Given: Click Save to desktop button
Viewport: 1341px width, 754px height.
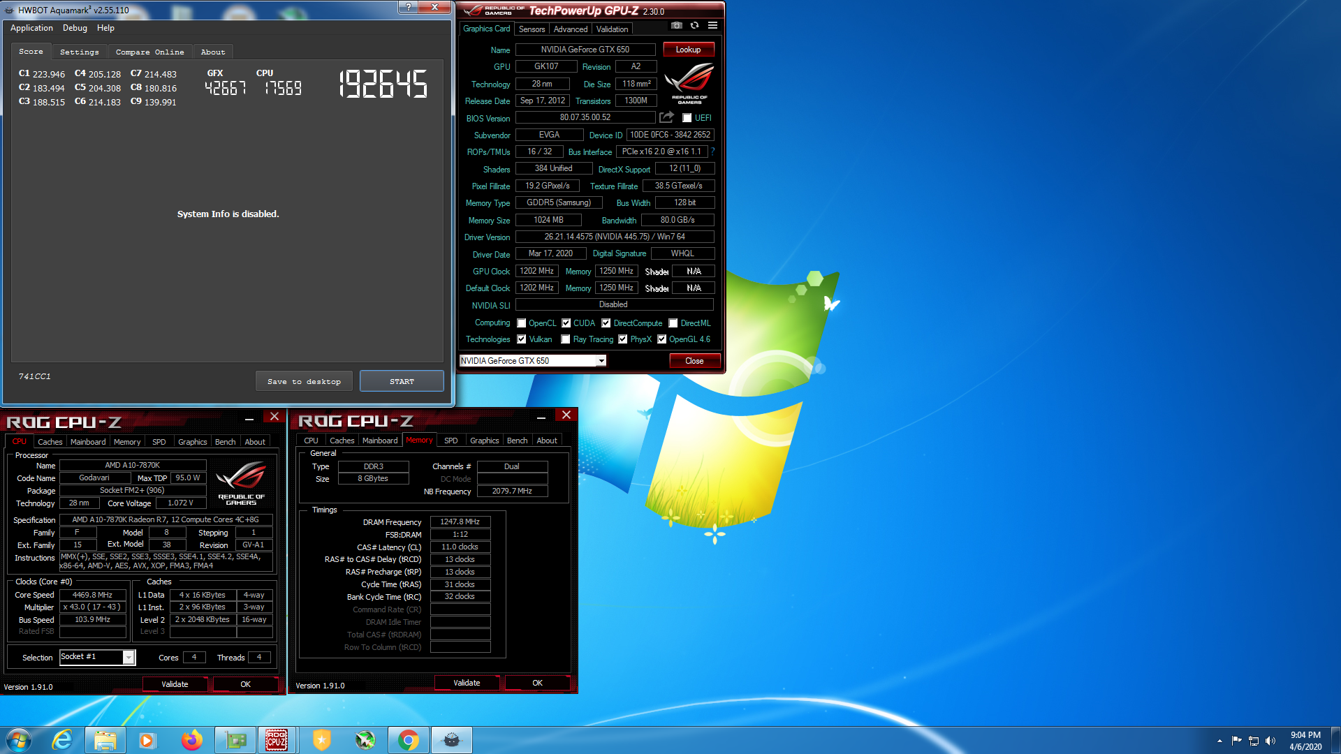Looking at the screenshot, I should 305,381.
